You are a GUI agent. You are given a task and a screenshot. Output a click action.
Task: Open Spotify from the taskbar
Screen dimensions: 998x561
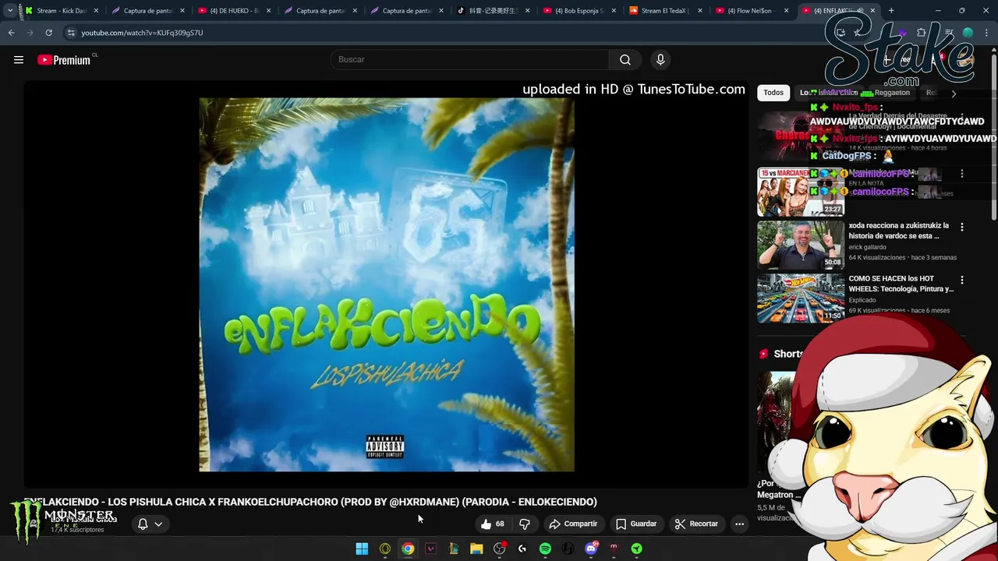coord(545,549)
